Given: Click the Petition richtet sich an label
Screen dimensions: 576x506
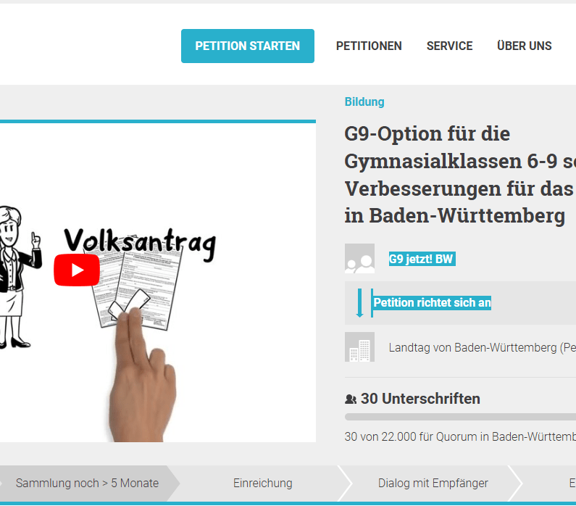Looking at the screenshot, I should click(x=432, y=303).
